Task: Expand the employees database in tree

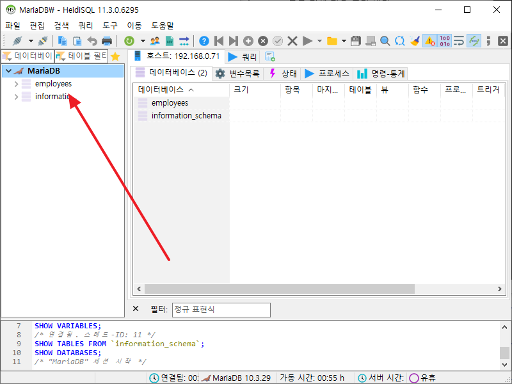Action: [17, 84]
